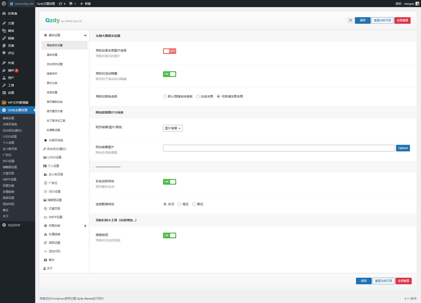The image size is (421, 303).
Task: Open SEO设置 in WordPress submenu
Action: 9,161
